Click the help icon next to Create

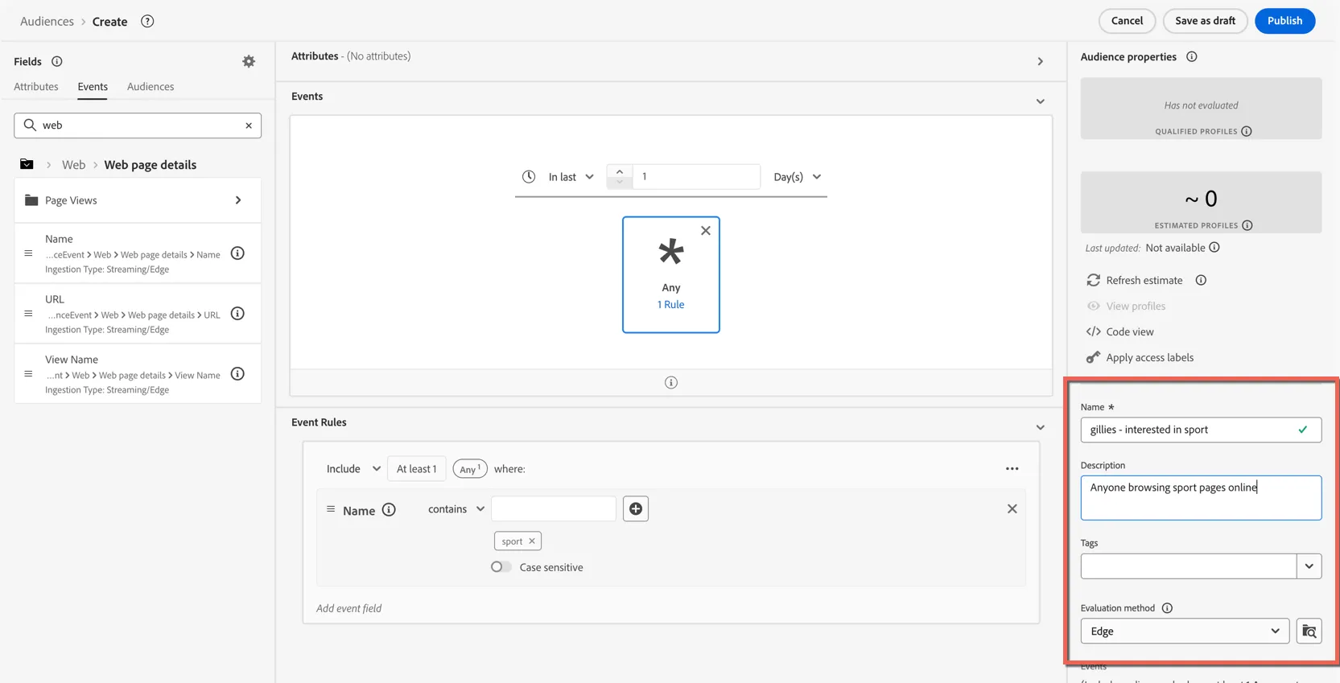(x=147, y=21)
